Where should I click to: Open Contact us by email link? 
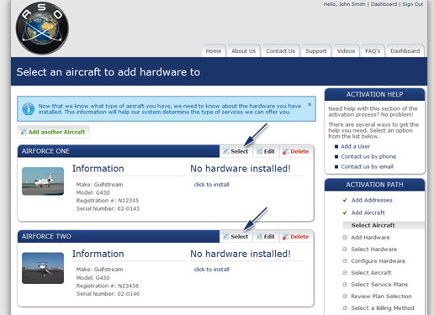coord(367,166)
